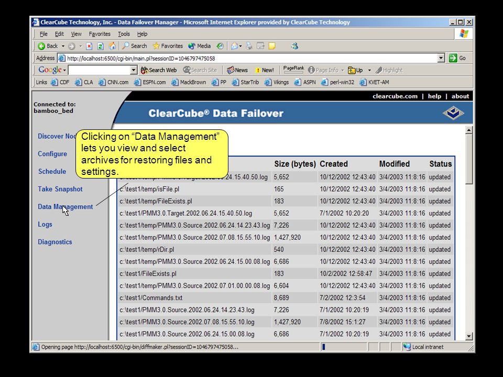Click the status bar loading progress bar
This screenshot has width=503, height=377.
pyautogui.click(x=344, y=347)
